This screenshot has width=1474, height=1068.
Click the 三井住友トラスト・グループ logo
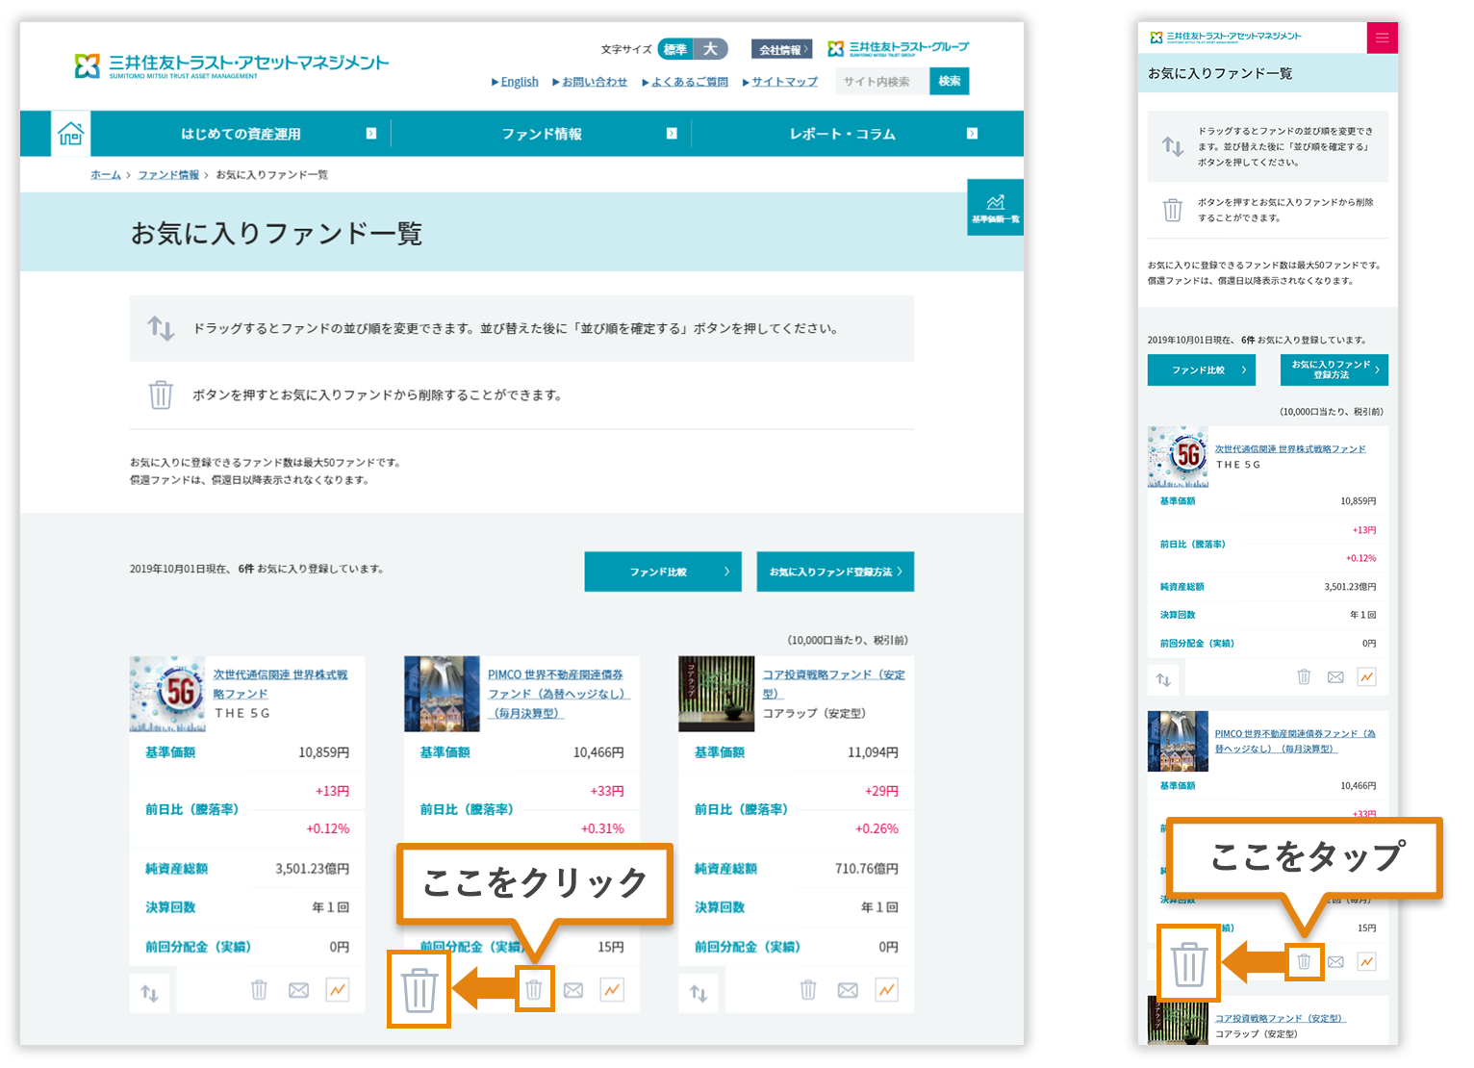(x=898, y=48)
